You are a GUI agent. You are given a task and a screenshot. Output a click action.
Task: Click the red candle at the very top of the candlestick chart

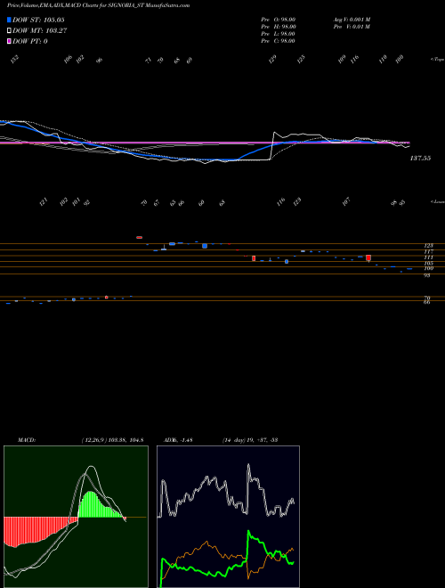[140, 237]
